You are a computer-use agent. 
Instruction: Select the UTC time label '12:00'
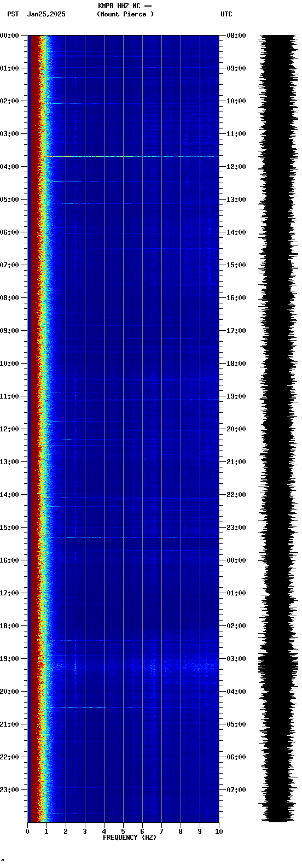pyautogui.click(x=236, y=167)
